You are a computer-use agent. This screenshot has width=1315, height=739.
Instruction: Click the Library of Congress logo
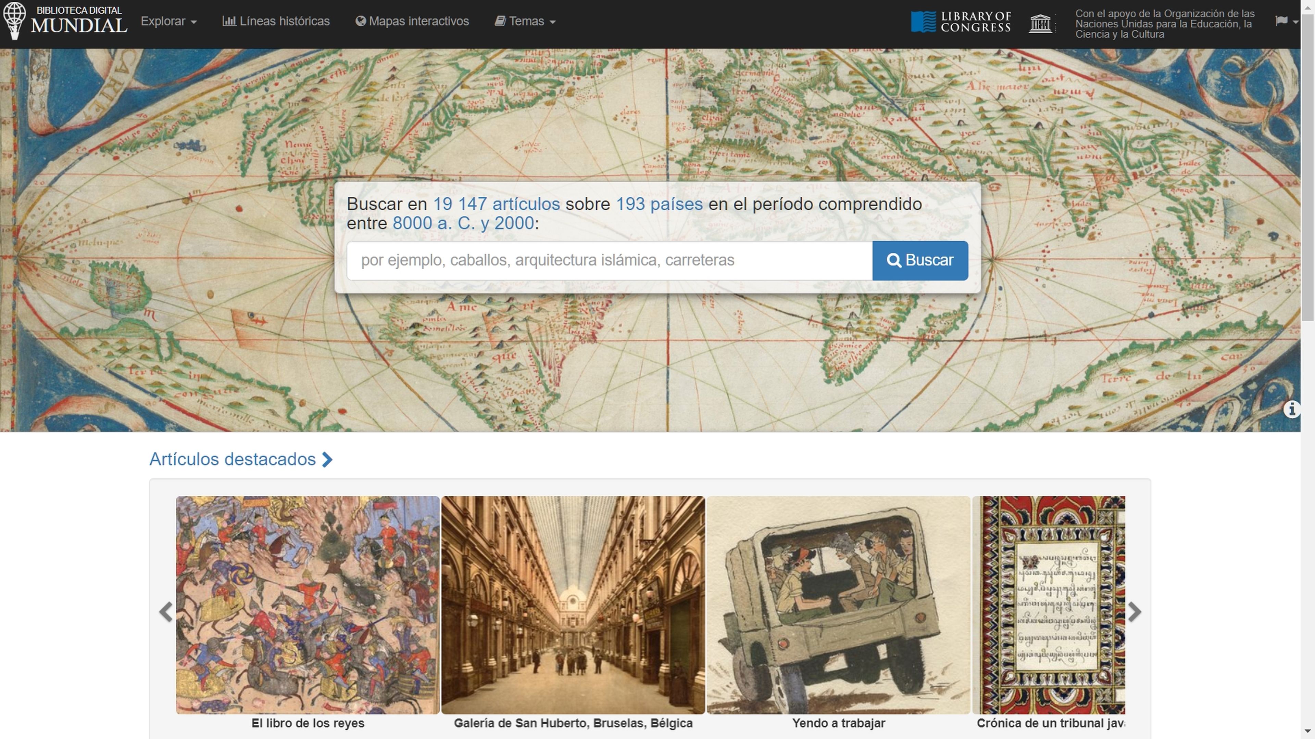(961, 22)
